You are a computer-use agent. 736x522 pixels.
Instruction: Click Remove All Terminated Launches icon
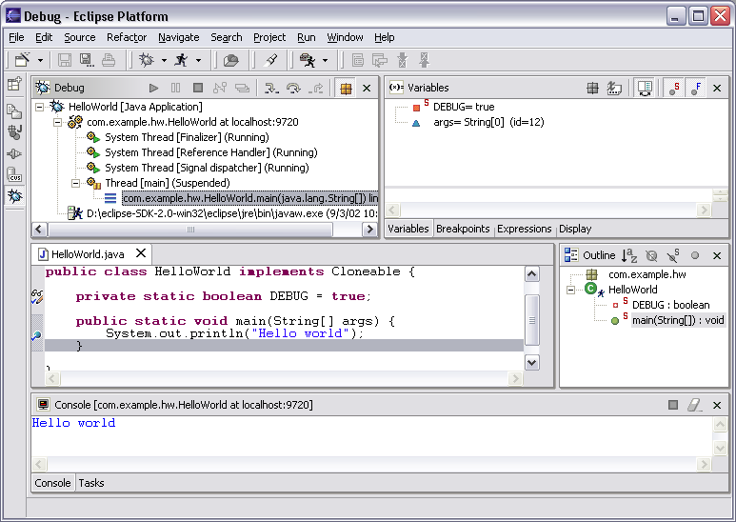pyautogui.click(x=242, y=88)
